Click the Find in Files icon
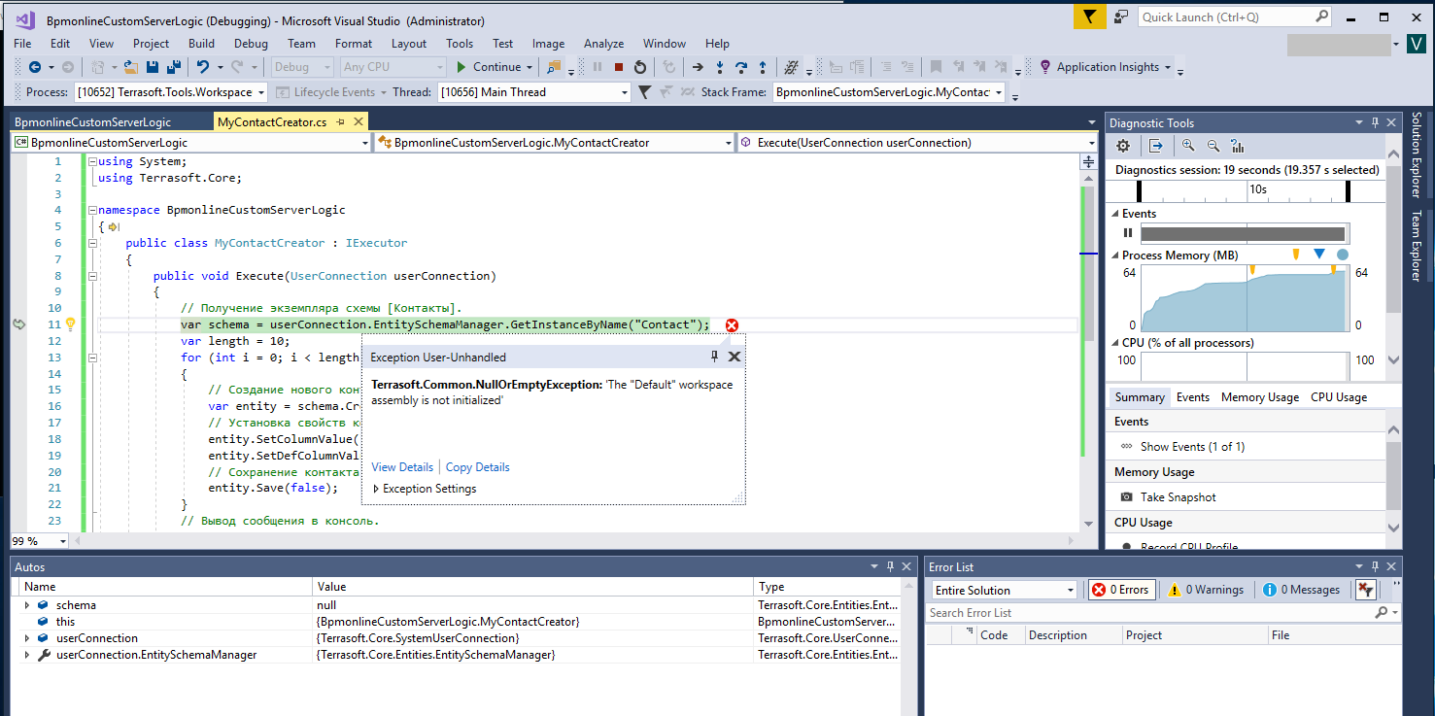 coord(555,67)
